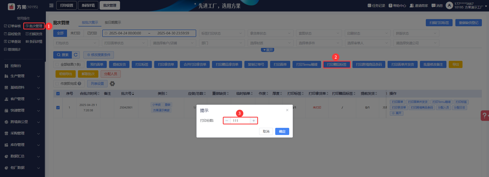Open 控制台 in sidebar

(x=16, y=66)
